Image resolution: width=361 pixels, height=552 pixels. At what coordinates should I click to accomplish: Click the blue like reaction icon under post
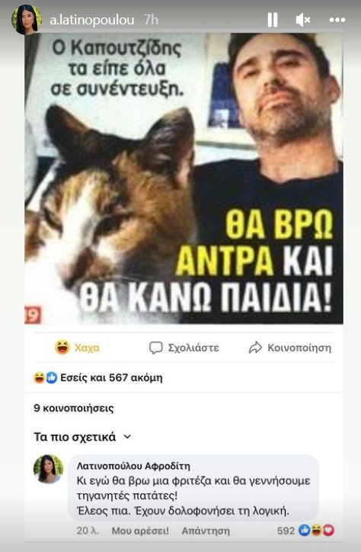[51, 377]
